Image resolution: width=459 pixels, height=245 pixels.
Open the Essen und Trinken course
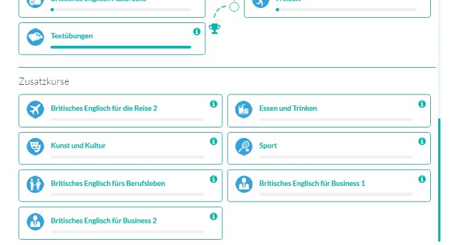[288, 108]
